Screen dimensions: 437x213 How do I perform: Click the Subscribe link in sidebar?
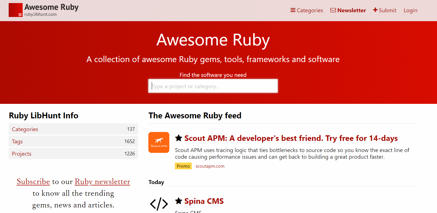(x=33, y=182)
